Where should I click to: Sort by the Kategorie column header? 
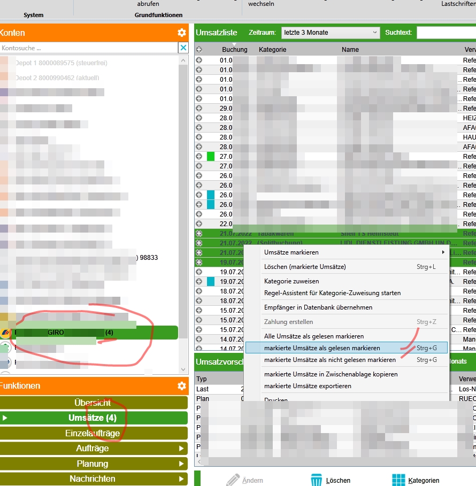[x=273, y=50]
